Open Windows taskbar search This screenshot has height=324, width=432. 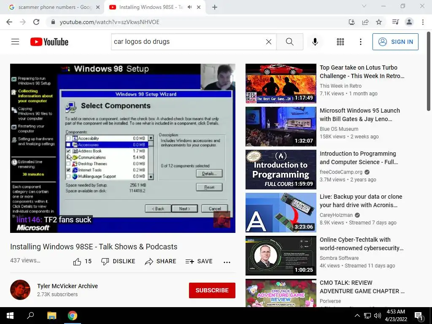30,316
